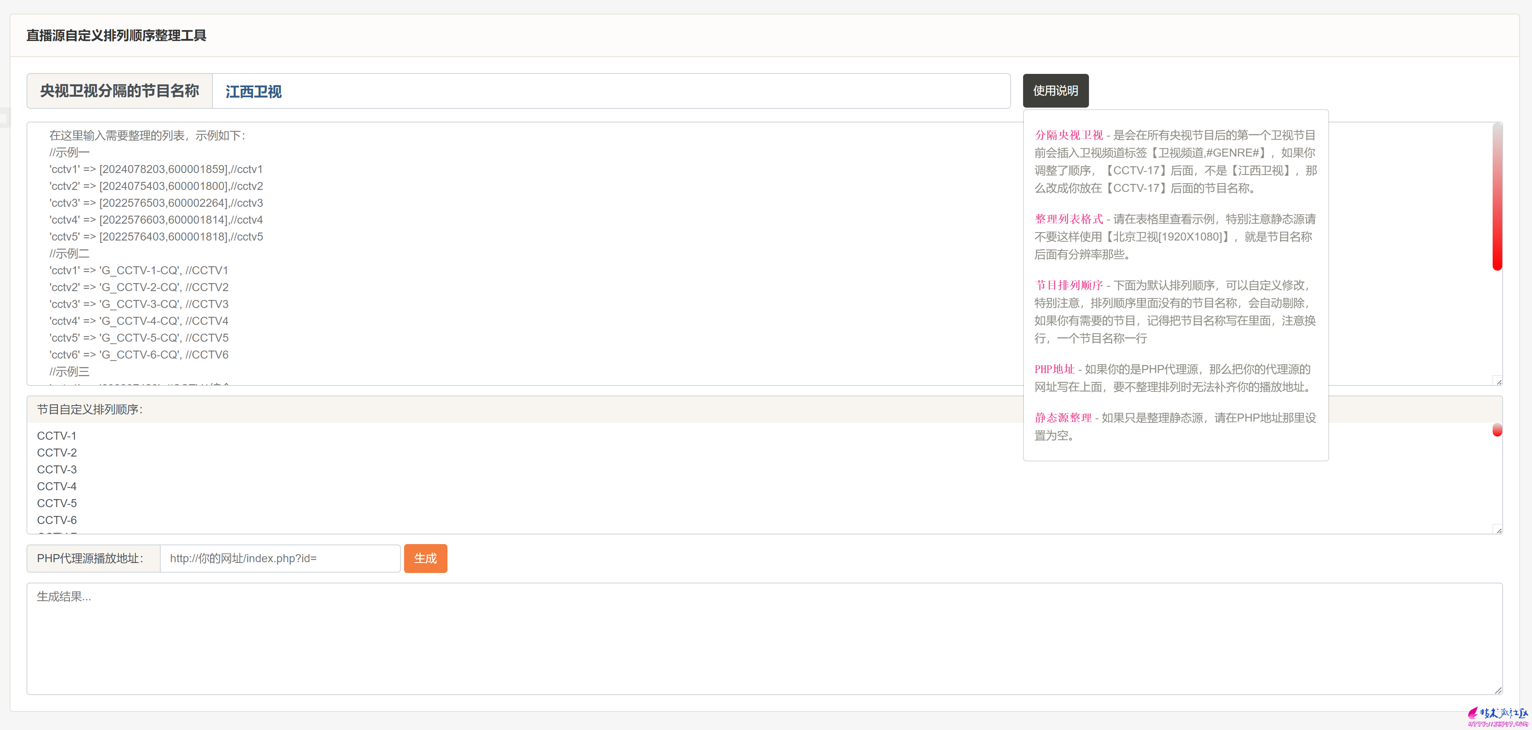
Task: Click resize handle of result textarea
Action: (1498, 690)
